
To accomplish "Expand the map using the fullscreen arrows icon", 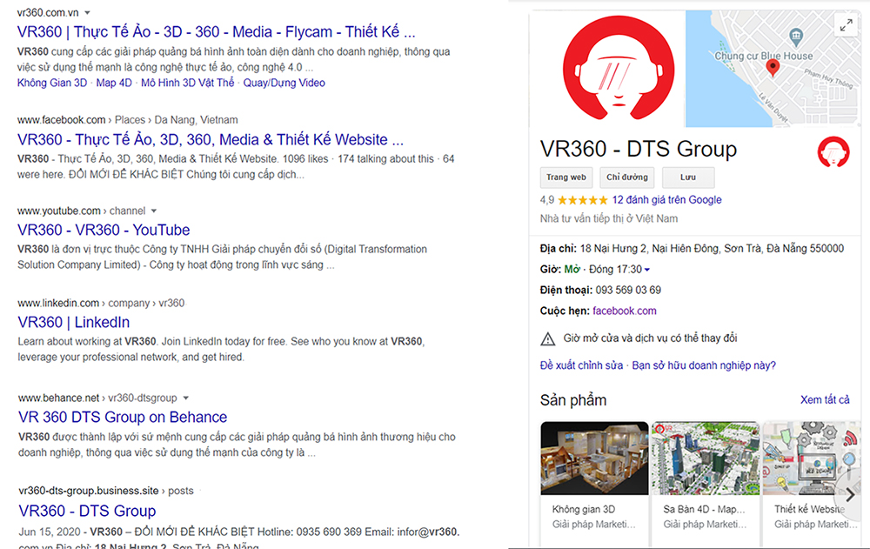I will click(x=846, y=25).
